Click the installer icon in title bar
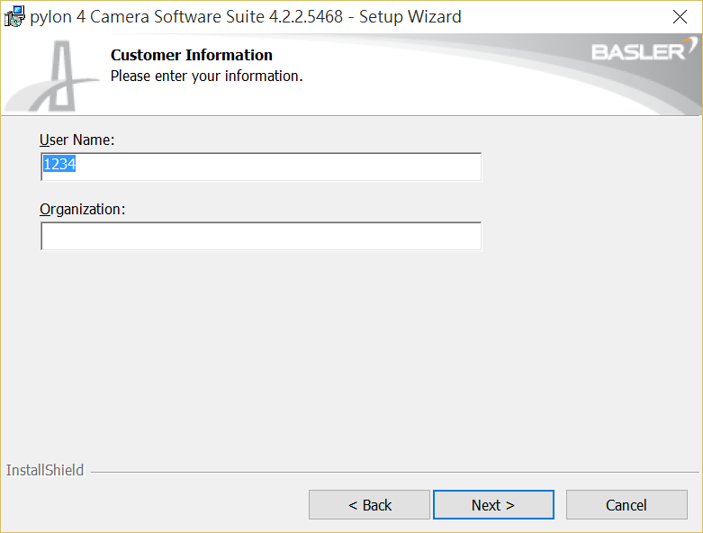The height and width of the screenshot is (533, 703). pos(14,16)
